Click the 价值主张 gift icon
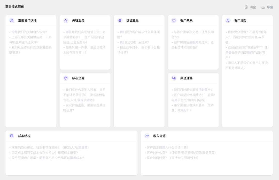This screenshot has height=180, width=279. click(120, 20)
